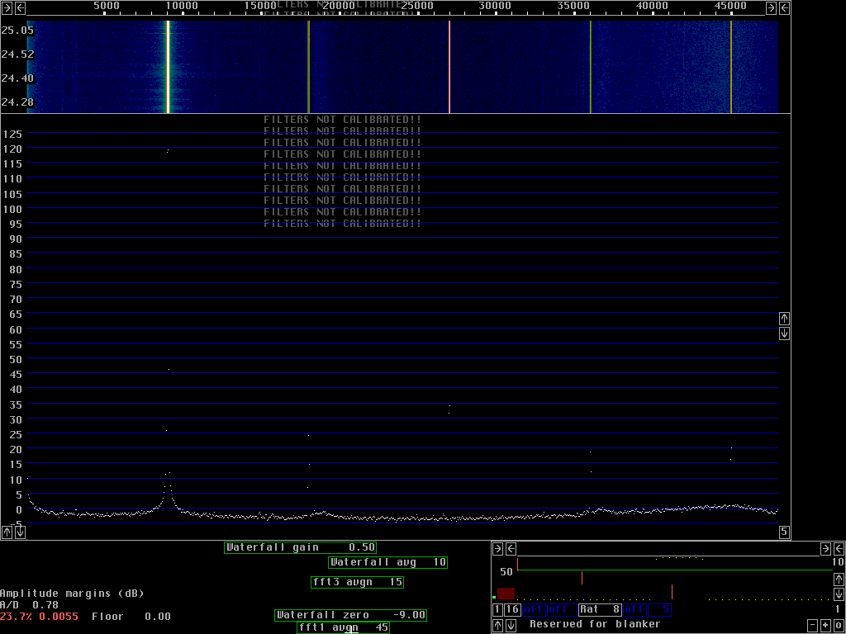Click the left arrow at the blanker window's top-left

(x=511, y=549)
